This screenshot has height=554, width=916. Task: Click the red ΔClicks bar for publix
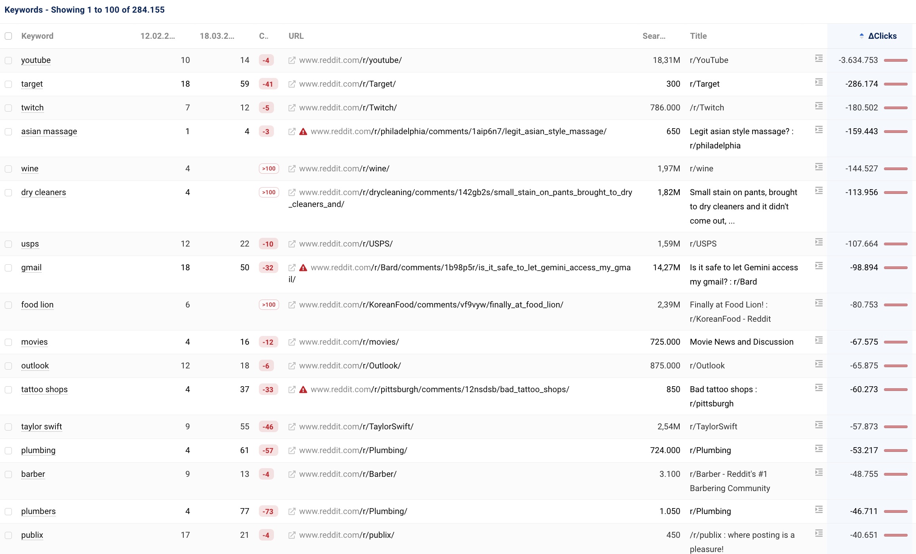[895, 535]
